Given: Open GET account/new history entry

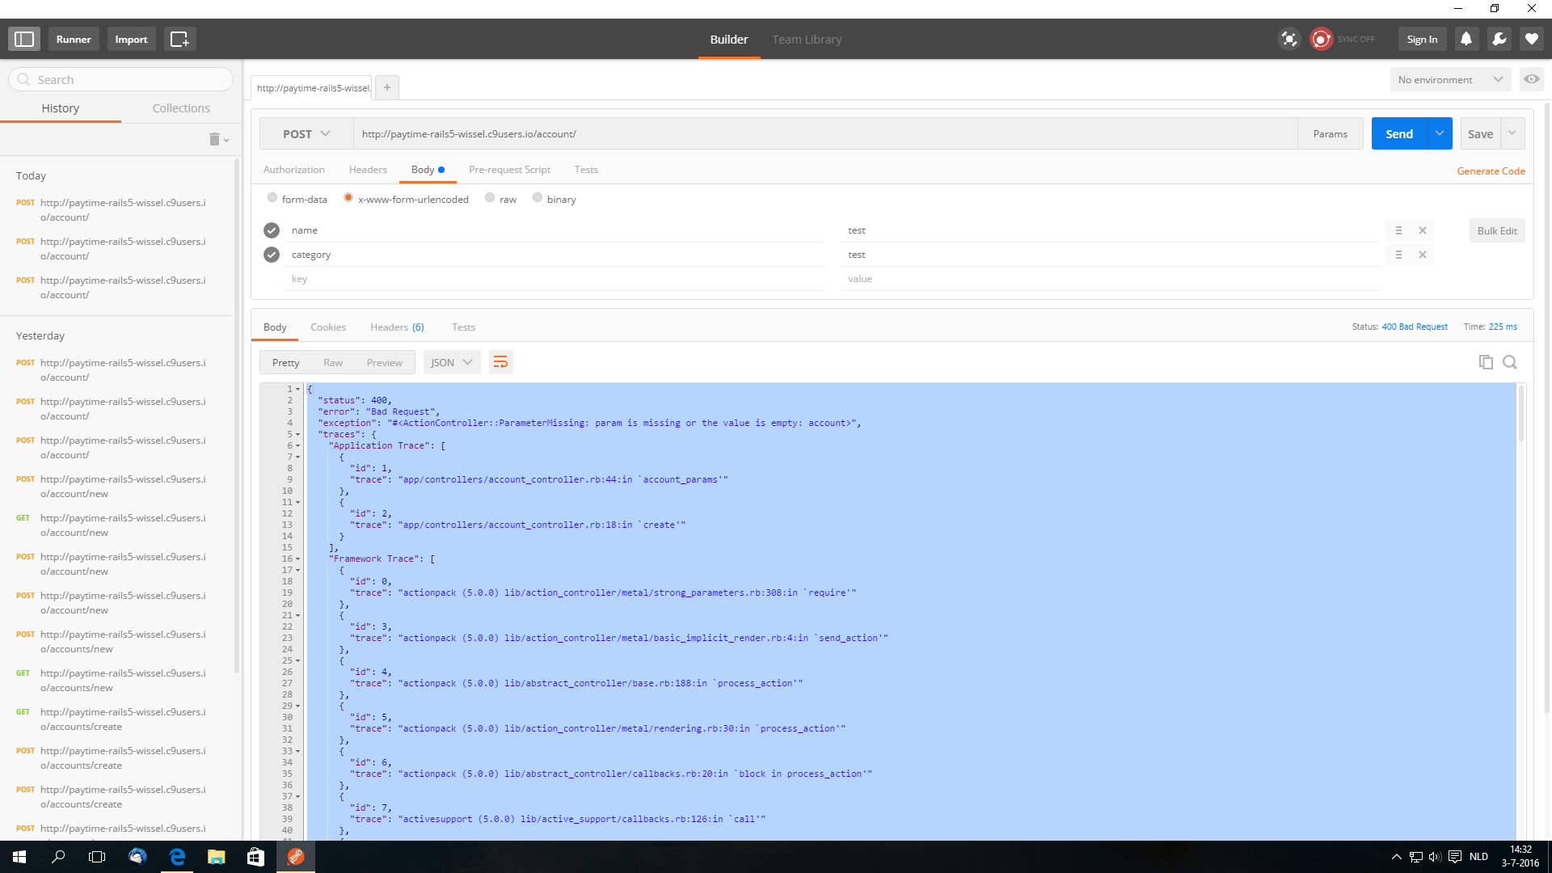Looking at the screenshot, I should click(x=123, y=525).
